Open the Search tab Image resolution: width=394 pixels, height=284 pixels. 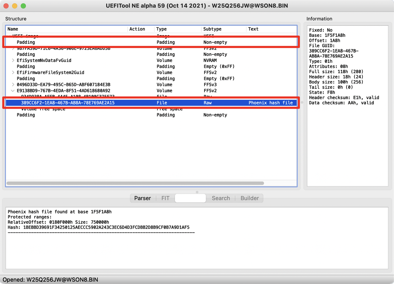coord(221,198)
